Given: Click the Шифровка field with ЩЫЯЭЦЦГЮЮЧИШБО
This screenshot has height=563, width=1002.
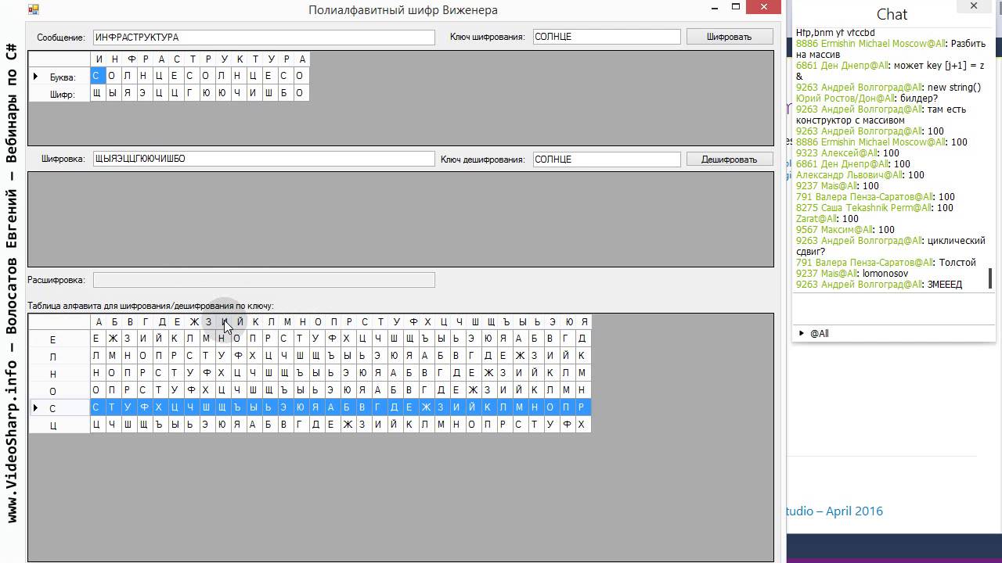Looking at the screenshot, I should pos(264,159).
